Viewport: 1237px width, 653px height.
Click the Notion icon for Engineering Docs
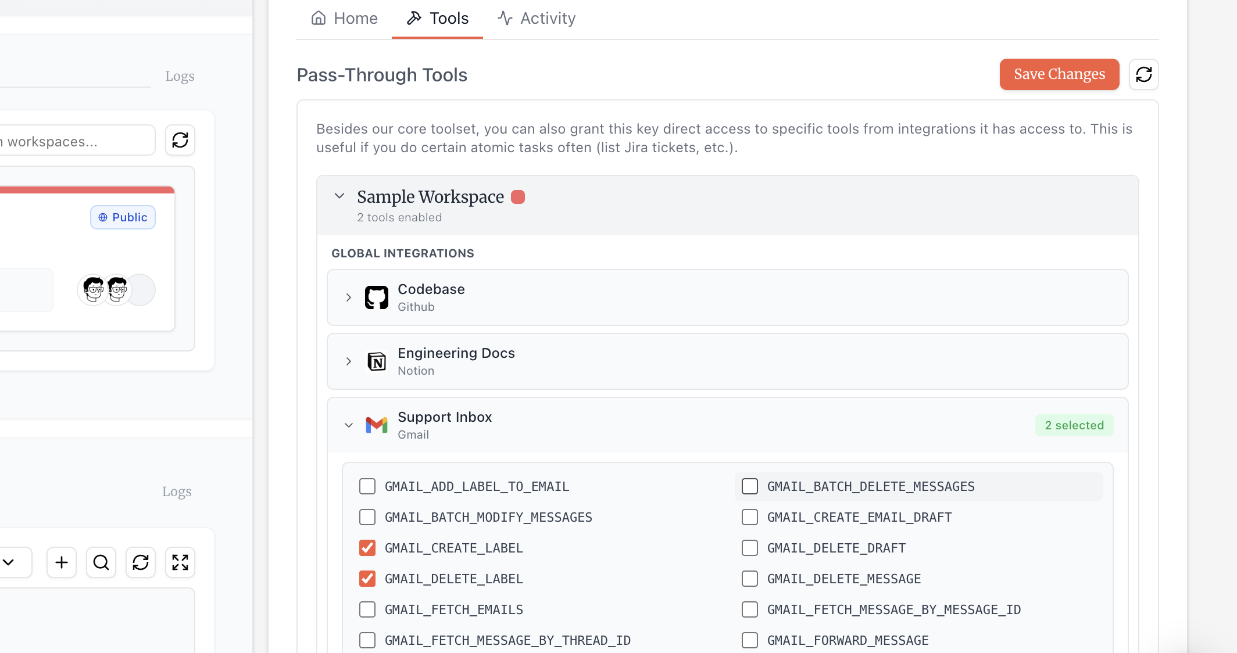376,361
